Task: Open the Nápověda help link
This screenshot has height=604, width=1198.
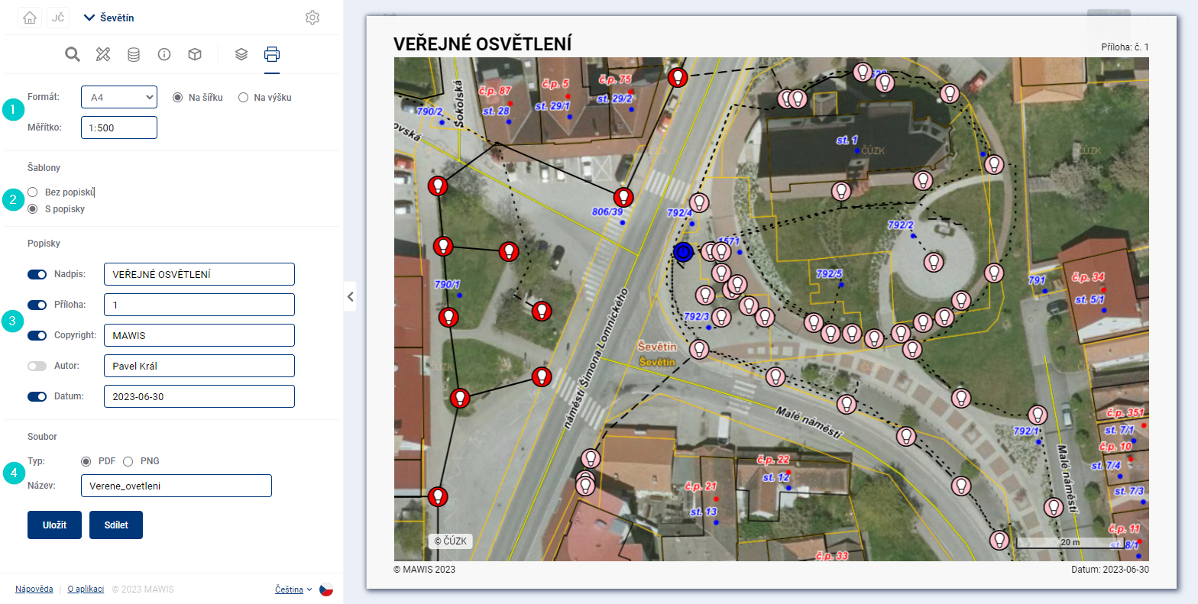Action: click(x=34, y=589)
